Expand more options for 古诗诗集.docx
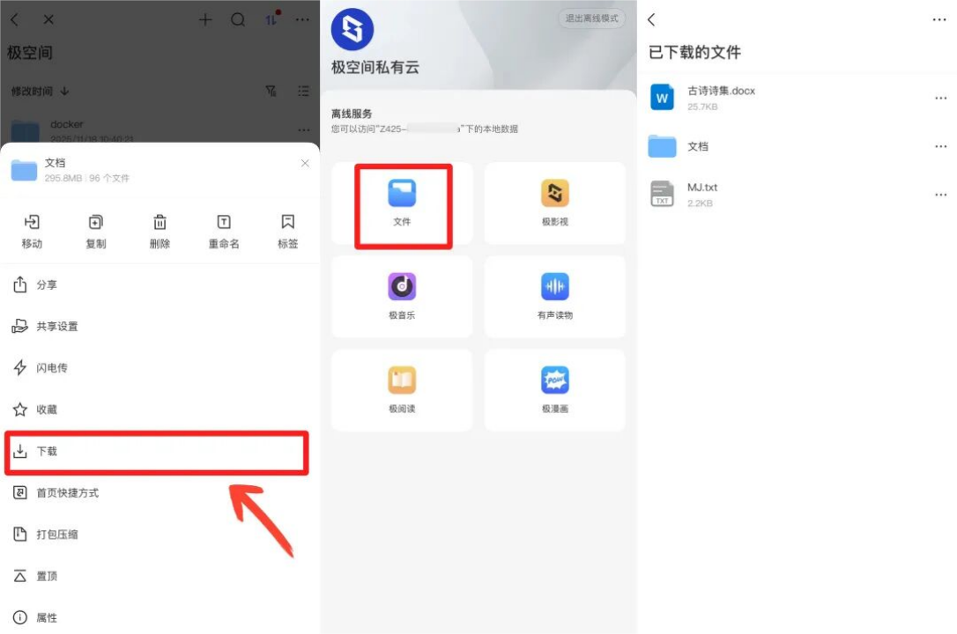This screenshot has height=634, width=957. pyautogui.click(x=940, y=98)
